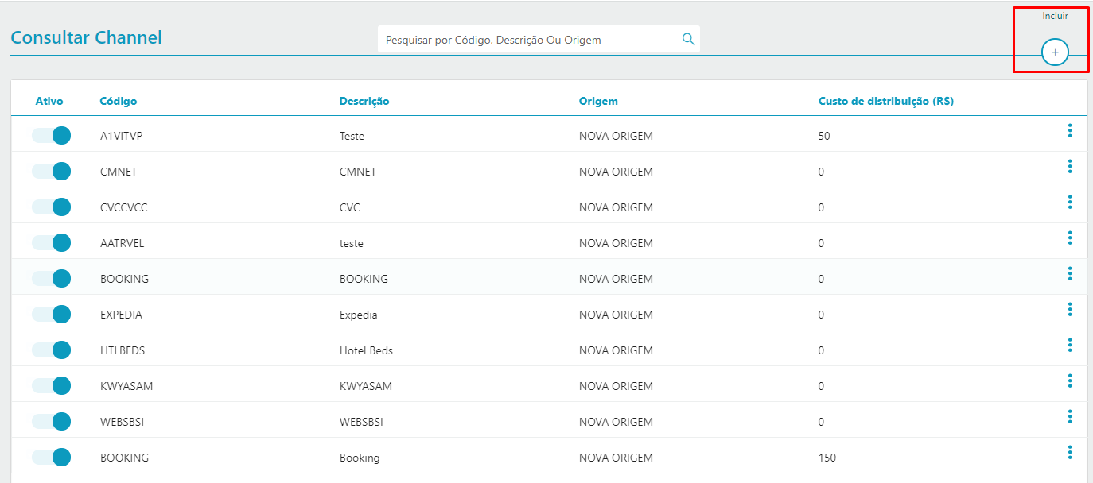
Task: Click NOVA ORIGEM in the A1VITVP row
Action: (x=616, y=136)
